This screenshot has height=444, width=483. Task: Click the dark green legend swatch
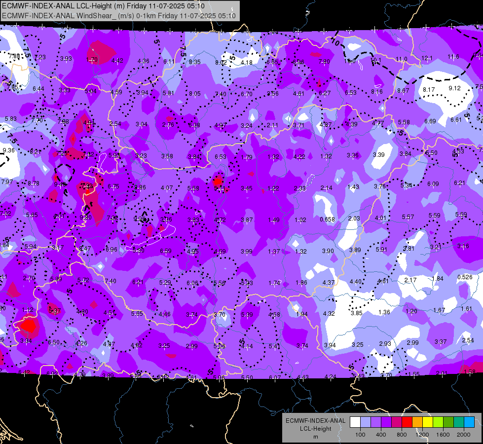pos(448,422)
